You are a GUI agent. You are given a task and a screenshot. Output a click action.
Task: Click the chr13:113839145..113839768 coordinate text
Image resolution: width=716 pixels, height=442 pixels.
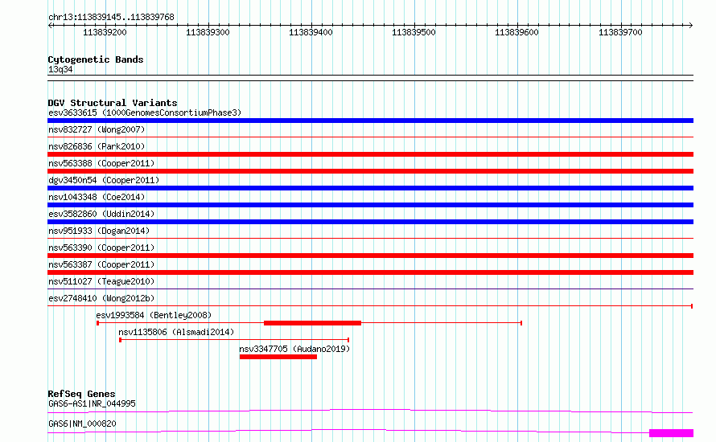point(111,18)
